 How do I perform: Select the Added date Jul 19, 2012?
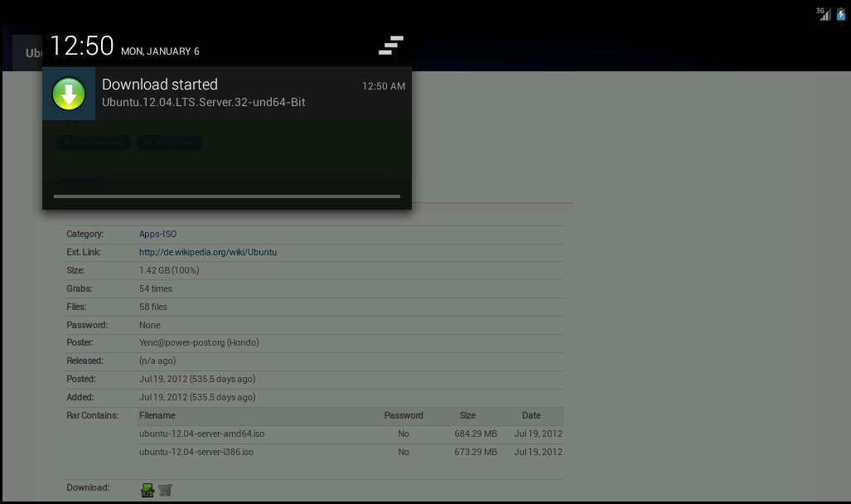click(197, 397)
